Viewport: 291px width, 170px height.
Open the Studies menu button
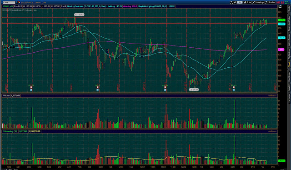(x=271, y=2)
